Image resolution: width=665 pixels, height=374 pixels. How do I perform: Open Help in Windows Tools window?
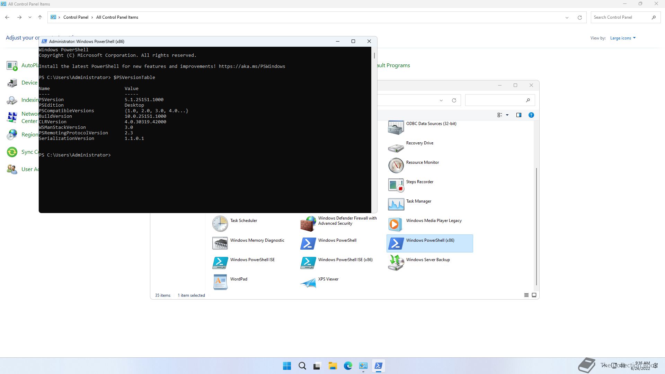point(531,115)
